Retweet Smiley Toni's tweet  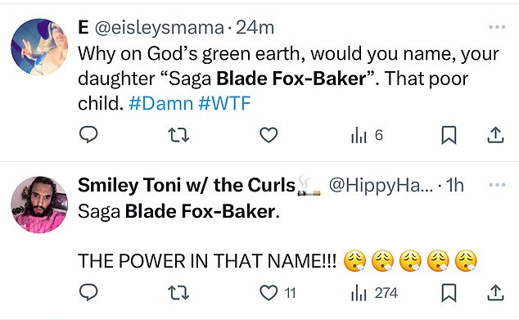pyautogui.click(x=178, y=292)
